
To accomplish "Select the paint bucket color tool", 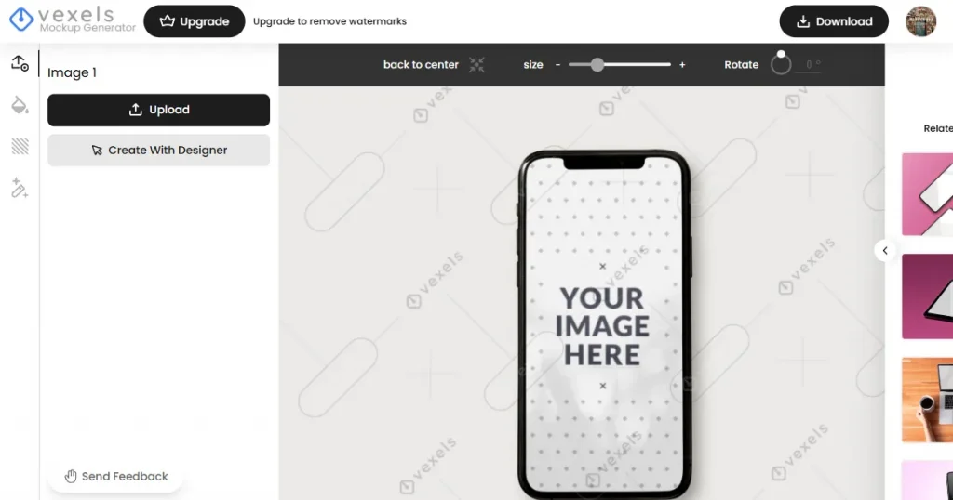I will point(20,105).
